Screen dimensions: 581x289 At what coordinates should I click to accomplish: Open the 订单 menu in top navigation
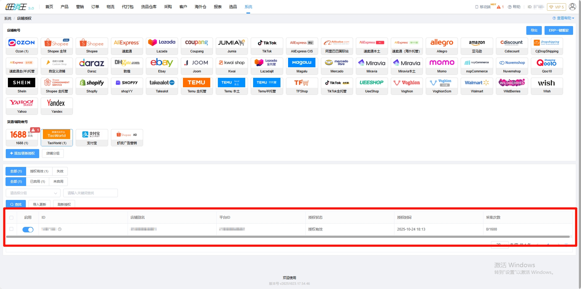(95, 7)
